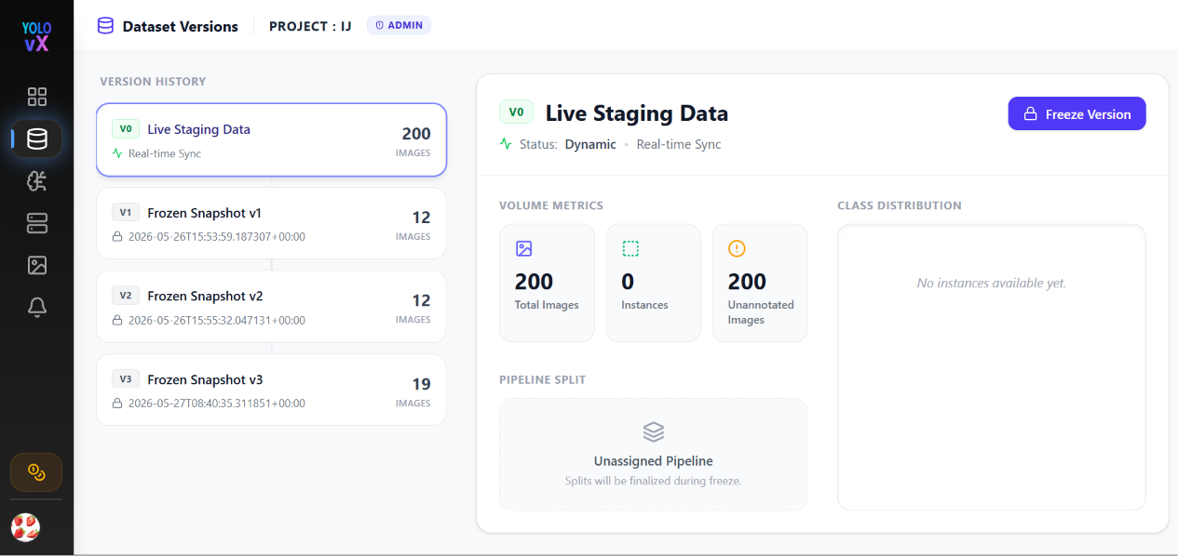Click the Instances metric card
The width and height of the screenshot is (1178, 556).
click(654, 283)
